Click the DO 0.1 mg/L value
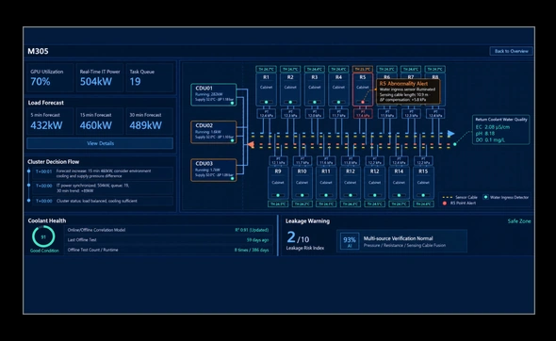The width and height of the screenshot is (556, 341). tap(490, 140)
